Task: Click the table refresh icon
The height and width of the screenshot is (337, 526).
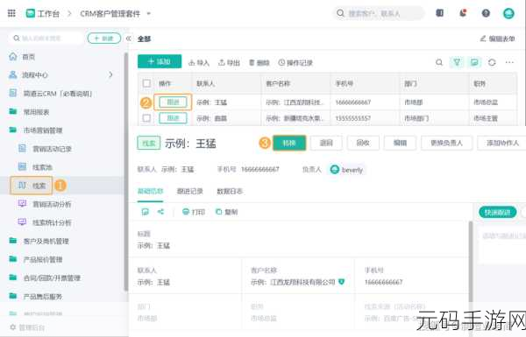Action: (492, 62)
